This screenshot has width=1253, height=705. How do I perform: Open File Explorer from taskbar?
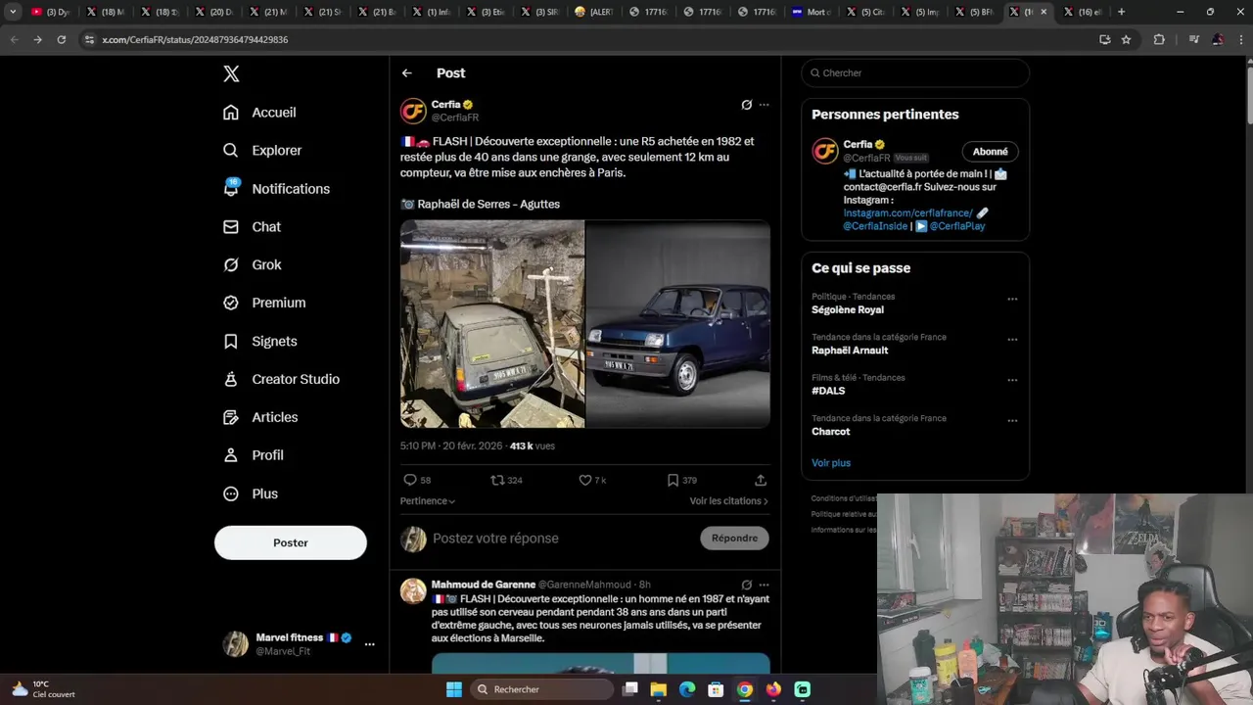click(x=659, y=689)
